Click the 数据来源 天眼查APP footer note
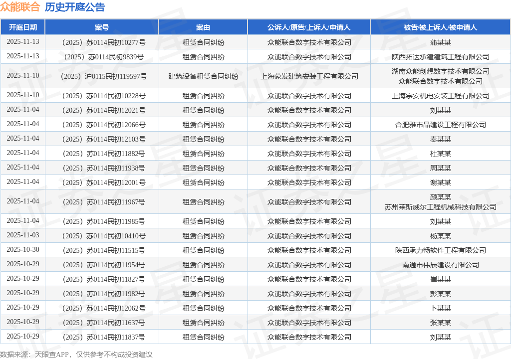This screenshot has height=359, width=511. click(x=76, y=355)
